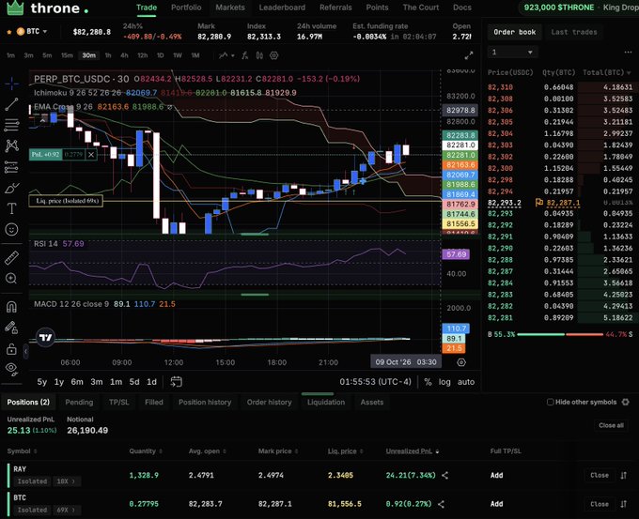
Task: Toggle auto scale on chart
Action: pyautogui.click(x=466, y=382)
